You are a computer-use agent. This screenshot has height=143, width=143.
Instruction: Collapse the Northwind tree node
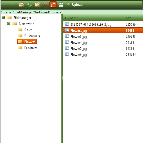8,24
